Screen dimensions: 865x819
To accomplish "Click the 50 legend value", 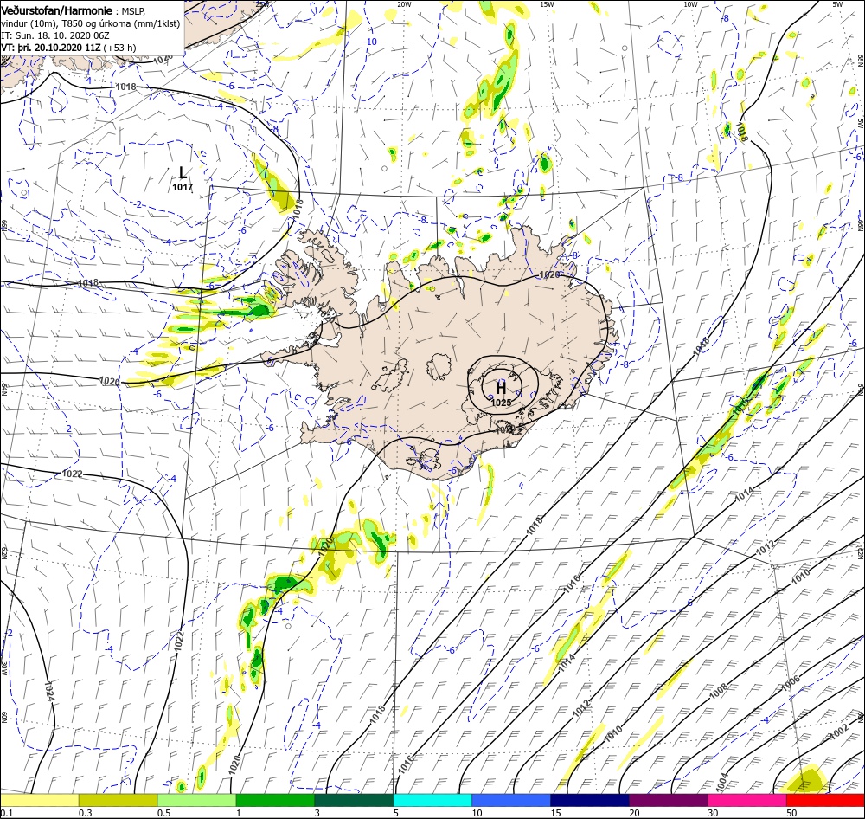I will [x=792, y=813].
